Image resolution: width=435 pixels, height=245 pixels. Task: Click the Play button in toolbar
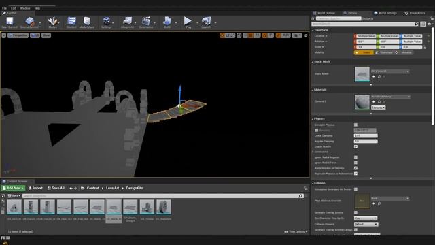pos(188,22)
